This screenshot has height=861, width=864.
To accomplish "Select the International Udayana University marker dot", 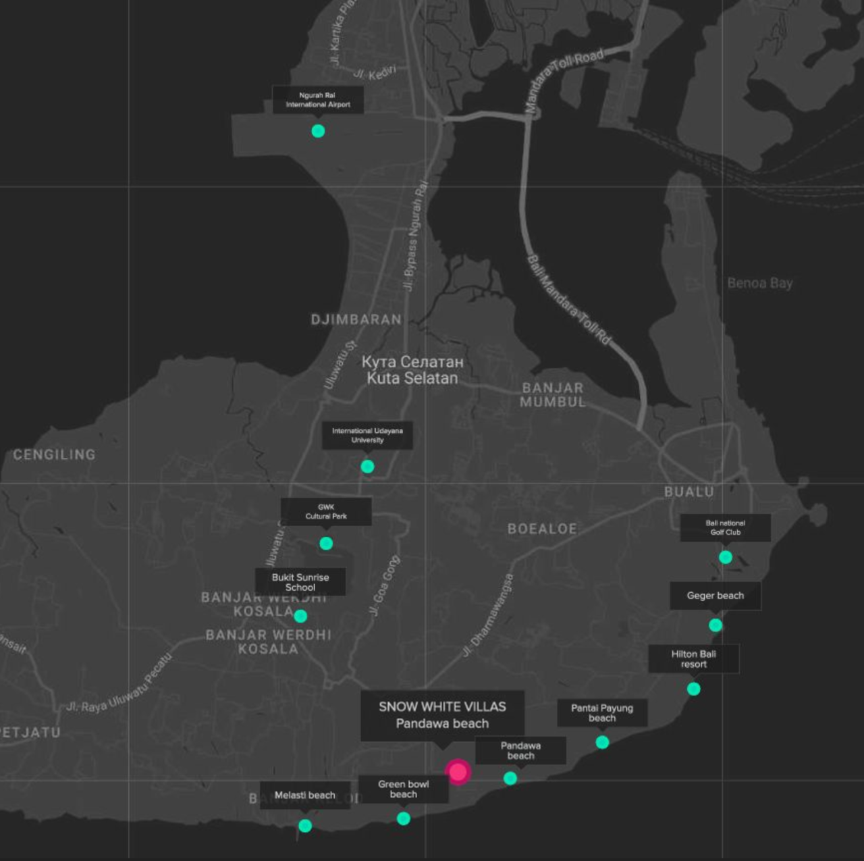I will tap(367, 467).
